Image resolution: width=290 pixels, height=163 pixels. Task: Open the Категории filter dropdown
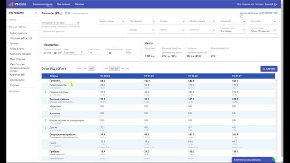point(263,21)
